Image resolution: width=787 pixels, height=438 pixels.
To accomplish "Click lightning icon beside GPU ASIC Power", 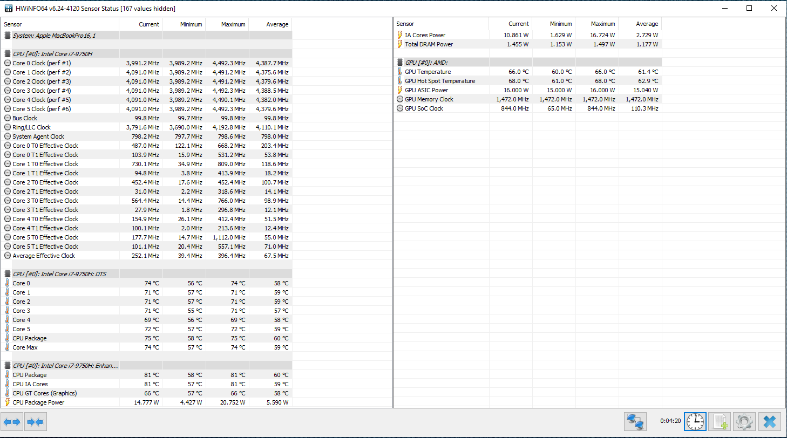I will pos(400,90).
